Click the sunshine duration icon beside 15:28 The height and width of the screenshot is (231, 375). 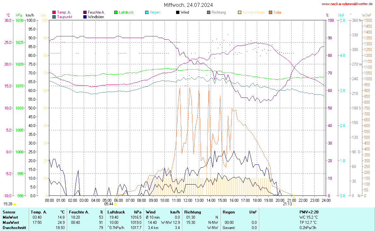[15, 204]
